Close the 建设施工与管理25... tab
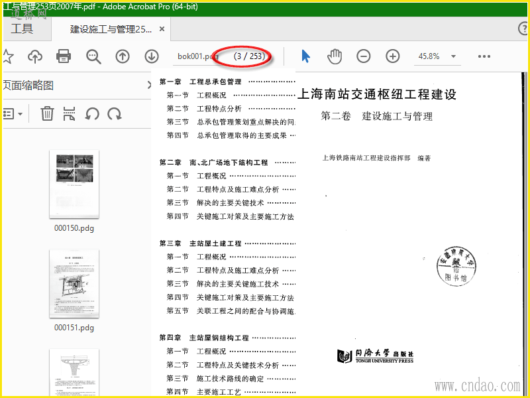The height and width of the screenshot is (398, 530). coord(162,29)
